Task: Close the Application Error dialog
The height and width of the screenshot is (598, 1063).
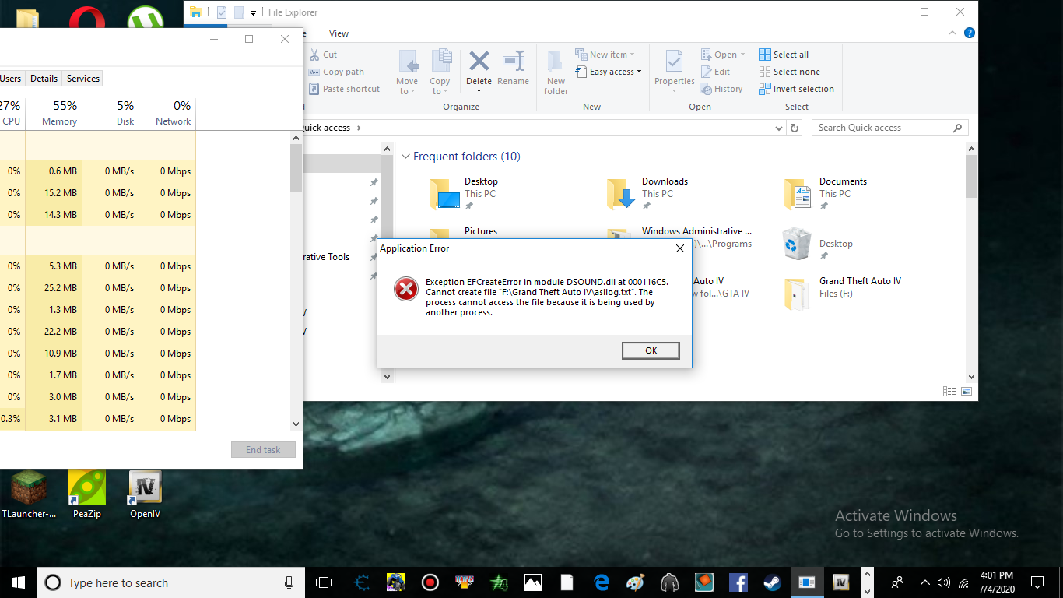Action: (x=679, y=248)
